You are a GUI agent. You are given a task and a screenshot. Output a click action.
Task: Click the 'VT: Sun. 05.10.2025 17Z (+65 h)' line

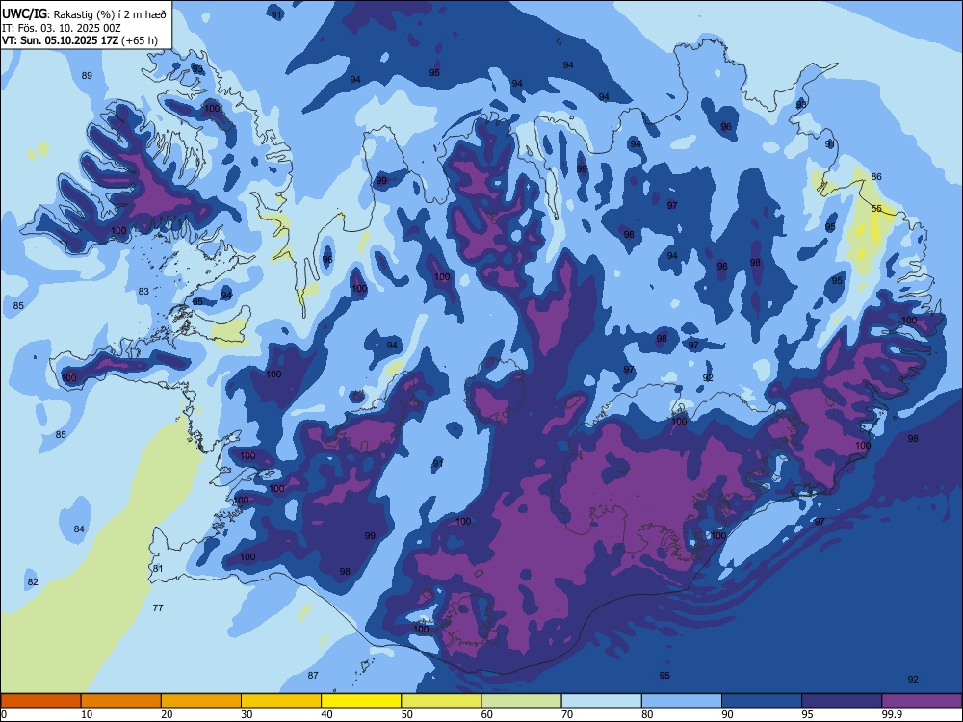80,40
